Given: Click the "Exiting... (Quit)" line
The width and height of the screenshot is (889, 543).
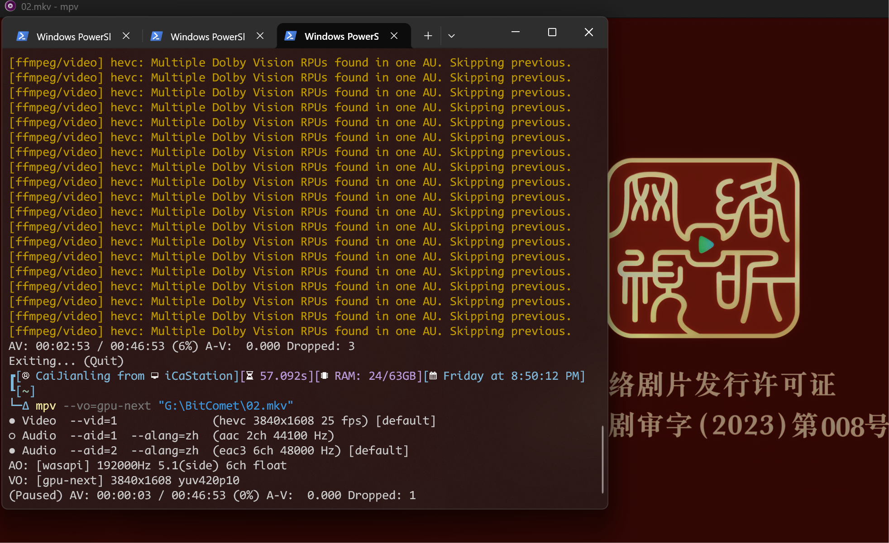Looking at the screenshot, I should tap(66, 361).
